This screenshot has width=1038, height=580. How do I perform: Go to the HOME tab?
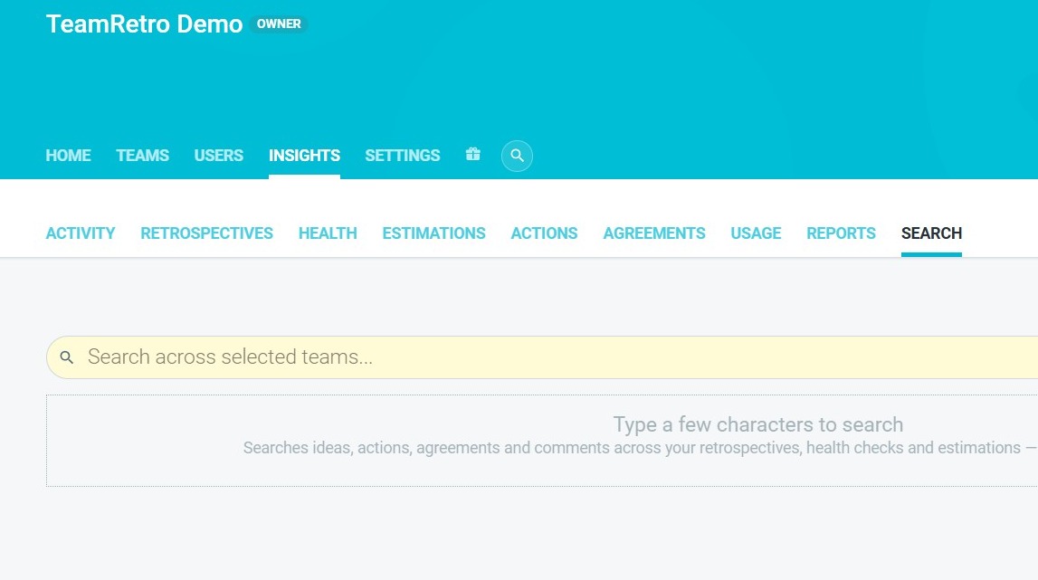68,155
